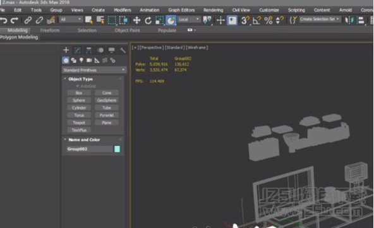Open the cyan object color swatch
This screenshot has height=228, width=374.
pos(117,149)
